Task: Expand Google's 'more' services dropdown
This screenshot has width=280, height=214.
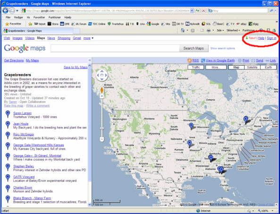Action: (88, 38)
